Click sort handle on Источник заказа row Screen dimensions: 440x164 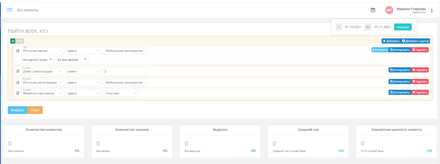click(x=18, y=51)
